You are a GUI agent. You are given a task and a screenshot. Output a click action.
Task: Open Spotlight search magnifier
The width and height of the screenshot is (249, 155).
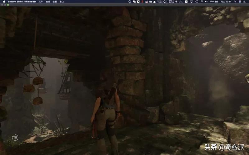click(x=235, y=2)
